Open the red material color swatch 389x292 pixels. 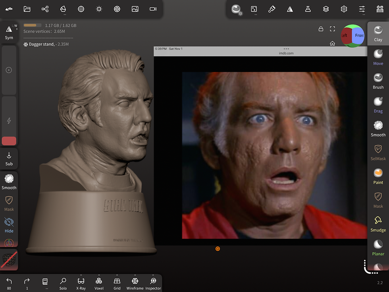click(9, 141)
